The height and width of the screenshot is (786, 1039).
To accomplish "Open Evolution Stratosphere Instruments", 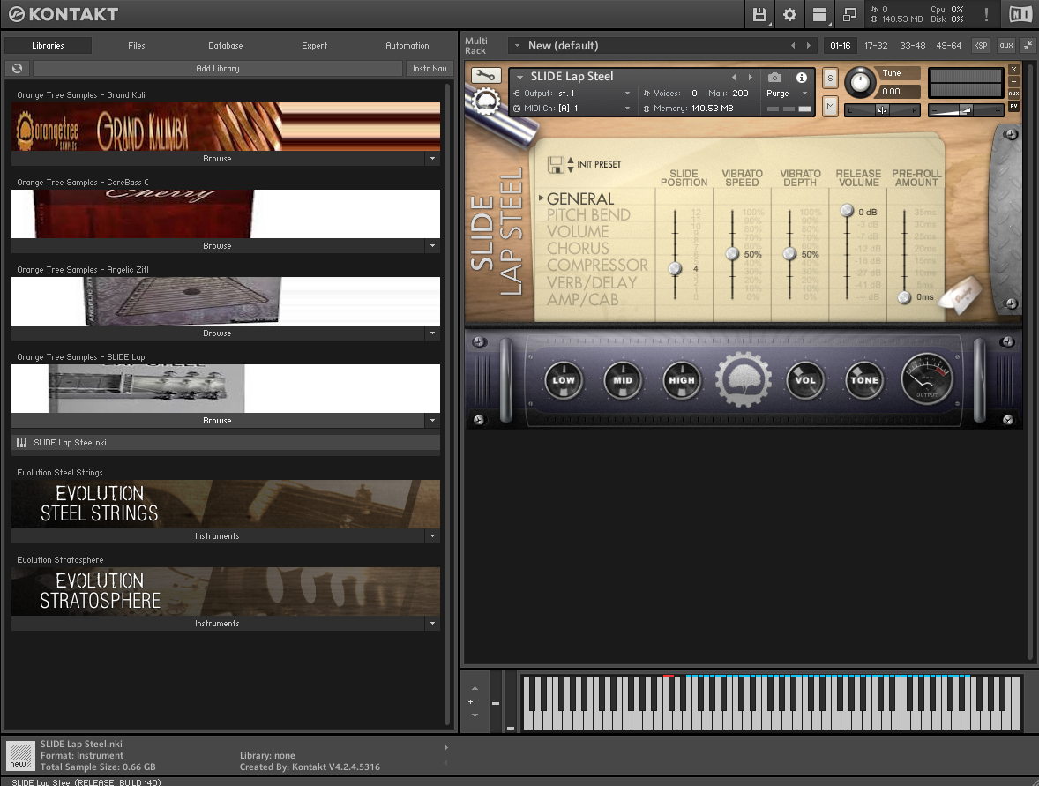I will 217,624.
